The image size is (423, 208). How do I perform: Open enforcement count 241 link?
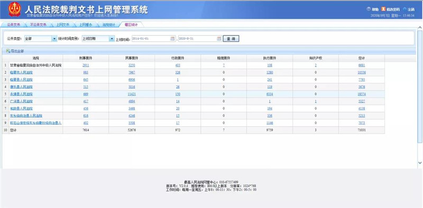pyautogui.click(x=270, y=80)
